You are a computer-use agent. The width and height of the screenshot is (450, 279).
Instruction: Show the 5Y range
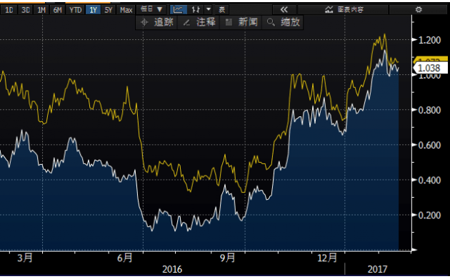click(x=109, y=10)
